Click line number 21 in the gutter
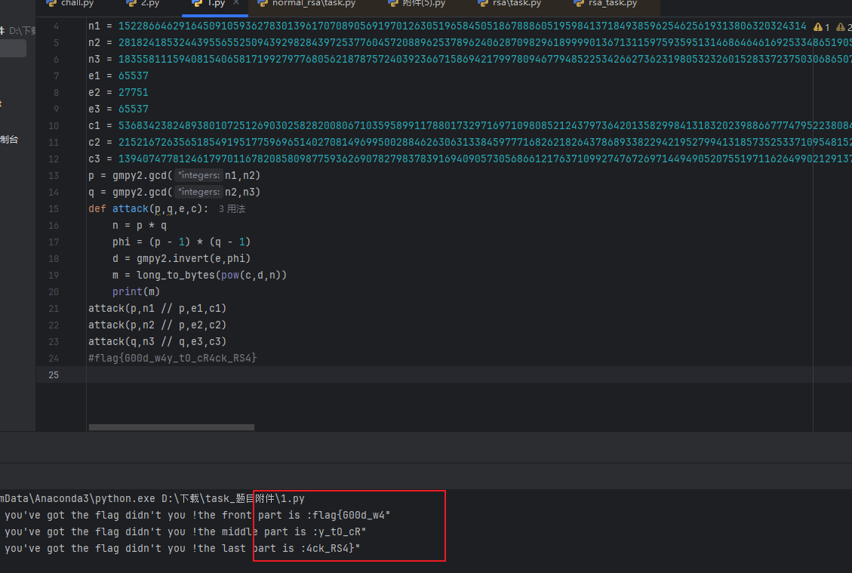Viewport: 852px width, 573px height. click(x=53, y=308)
